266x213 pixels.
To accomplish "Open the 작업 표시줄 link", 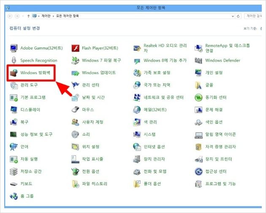I will pyautogui.click(x=92, y=159).
